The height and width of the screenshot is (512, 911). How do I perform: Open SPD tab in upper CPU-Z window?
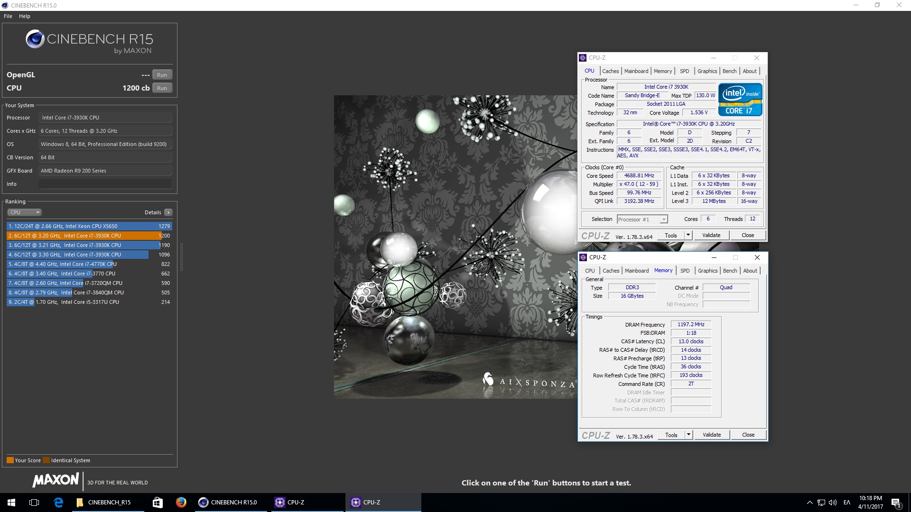[x=684, y=71]
